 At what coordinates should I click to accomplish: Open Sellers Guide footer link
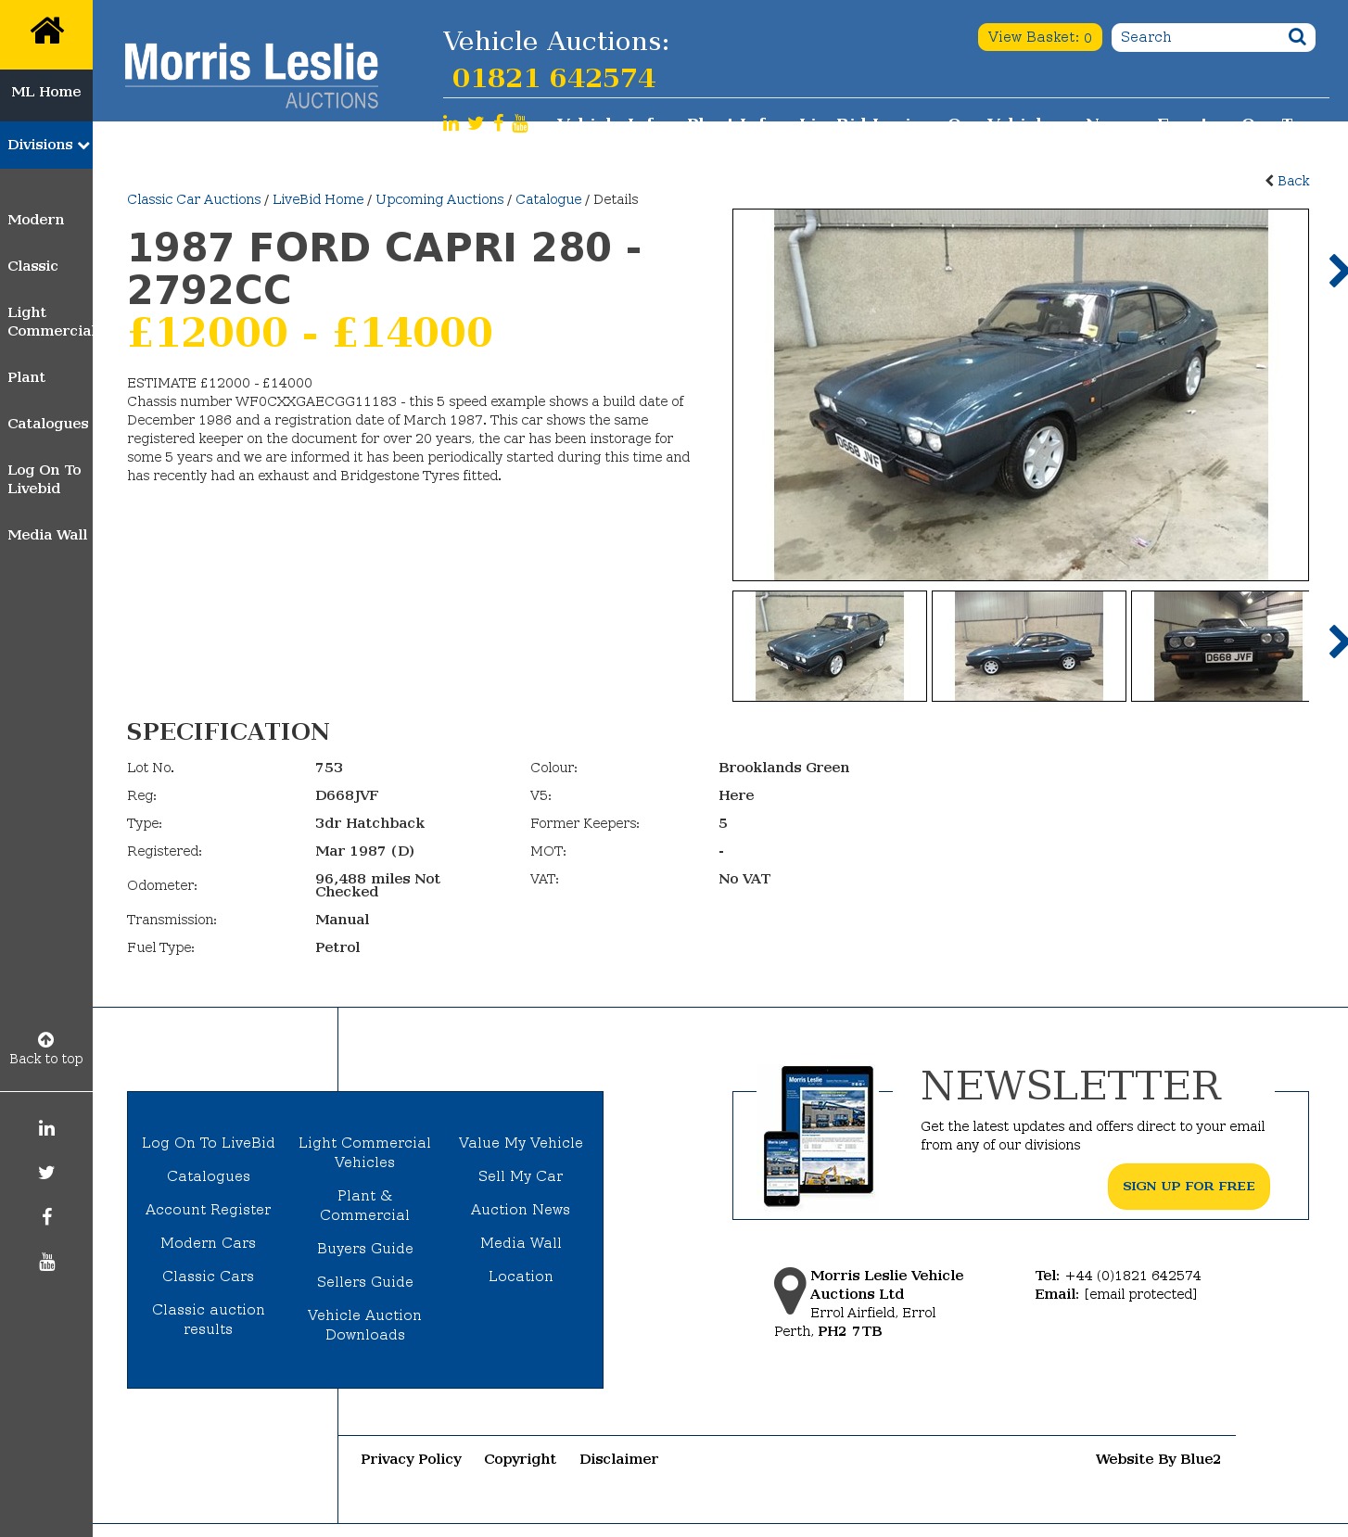point(365,1282)
